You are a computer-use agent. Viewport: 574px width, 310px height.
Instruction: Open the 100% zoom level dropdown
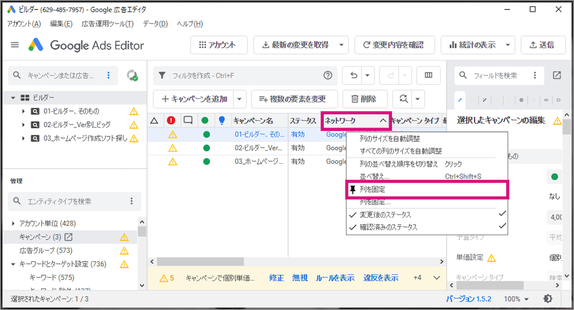click(x=516, y=299)
